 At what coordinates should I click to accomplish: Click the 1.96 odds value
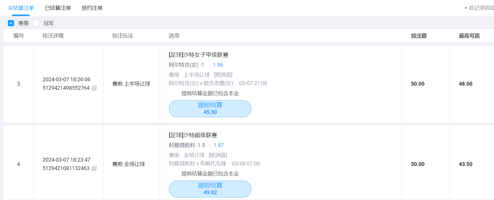[x=218, y=65]
